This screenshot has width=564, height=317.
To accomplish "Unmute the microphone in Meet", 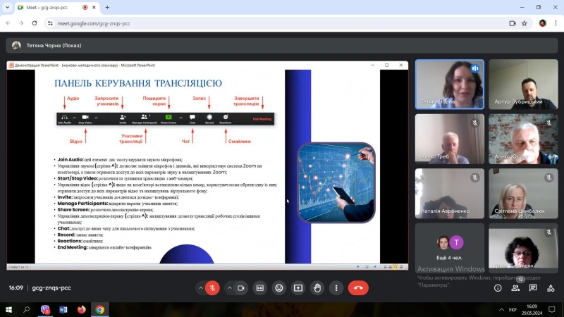I will click(x=212, y=288).
